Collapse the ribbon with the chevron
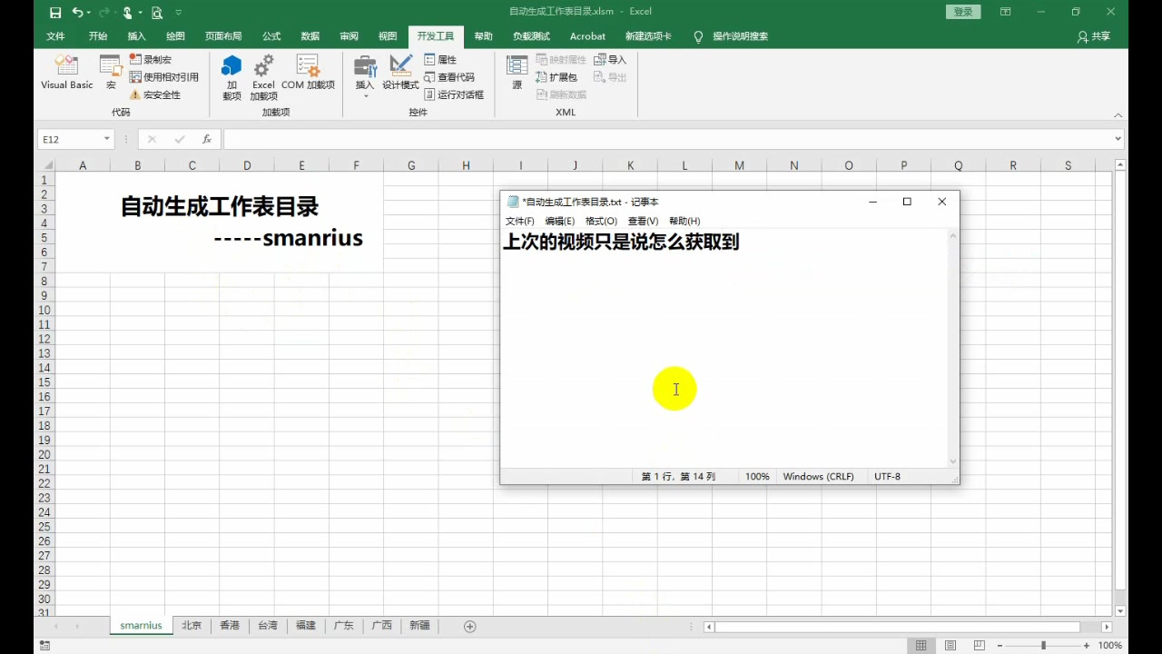1162x654 pixels. click(1118, 115)
